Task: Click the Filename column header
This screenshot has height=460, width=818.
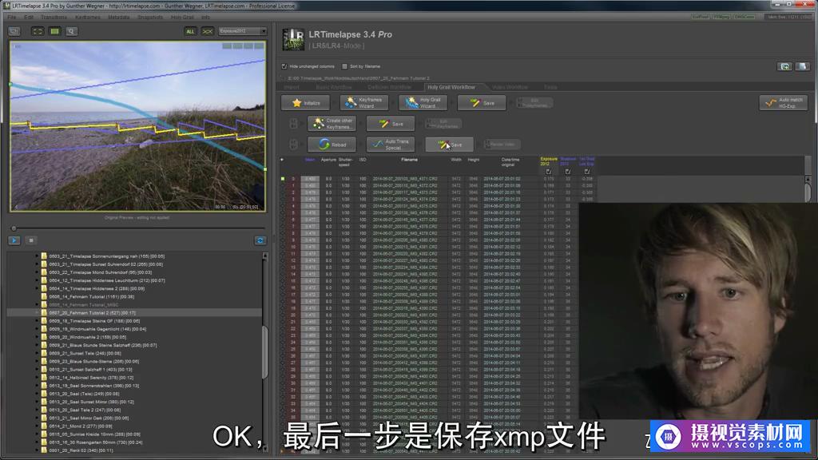Action: 409,160
